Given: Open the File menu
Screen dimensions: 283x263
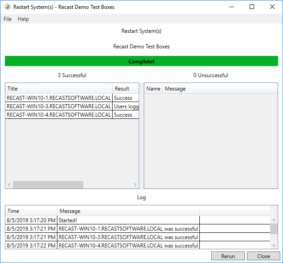Looking at the screenshot, I should pyautogui.click(x=8, y=19).
